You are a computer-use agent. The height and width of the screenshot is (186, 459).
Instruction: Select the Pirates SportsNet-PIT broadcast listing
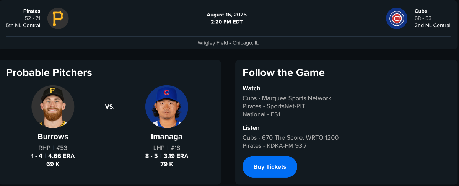[274, 106]
